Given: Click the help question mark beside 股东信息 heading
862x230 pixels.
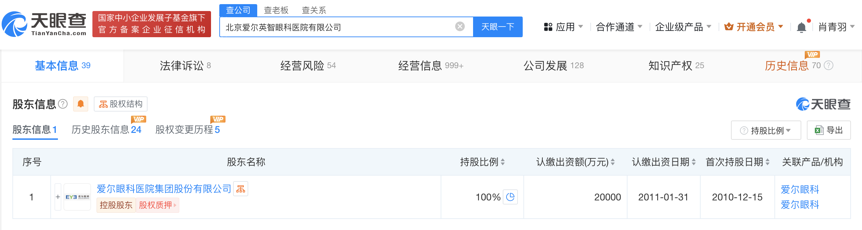Looking at the screenshot, I should tap(63, 104).
